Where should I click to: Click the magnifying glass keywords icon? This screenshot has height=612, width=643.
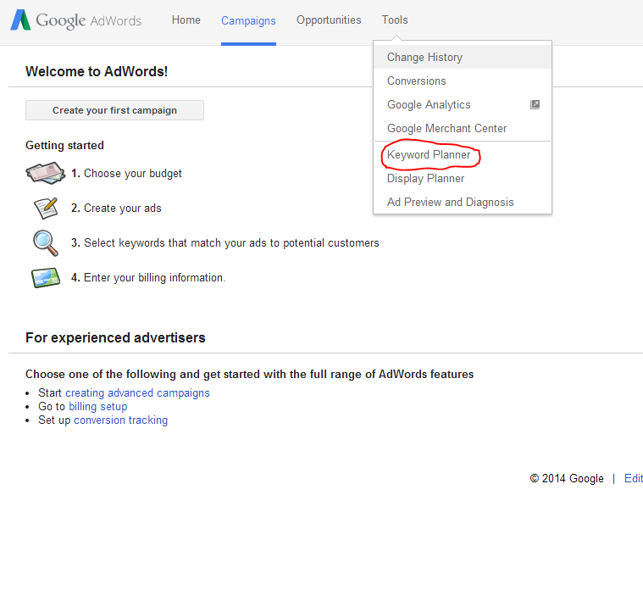click(x=45, y=242)
